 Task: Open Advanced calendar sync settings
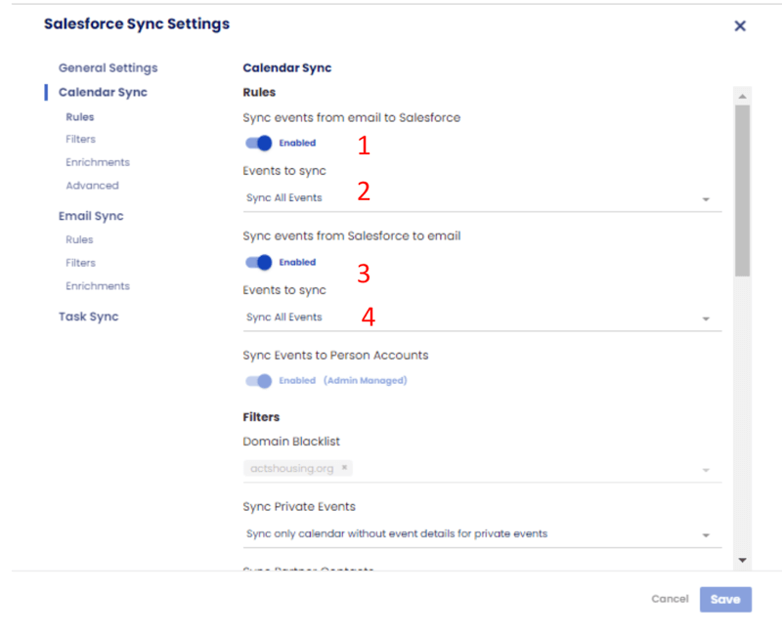[92, 185]
